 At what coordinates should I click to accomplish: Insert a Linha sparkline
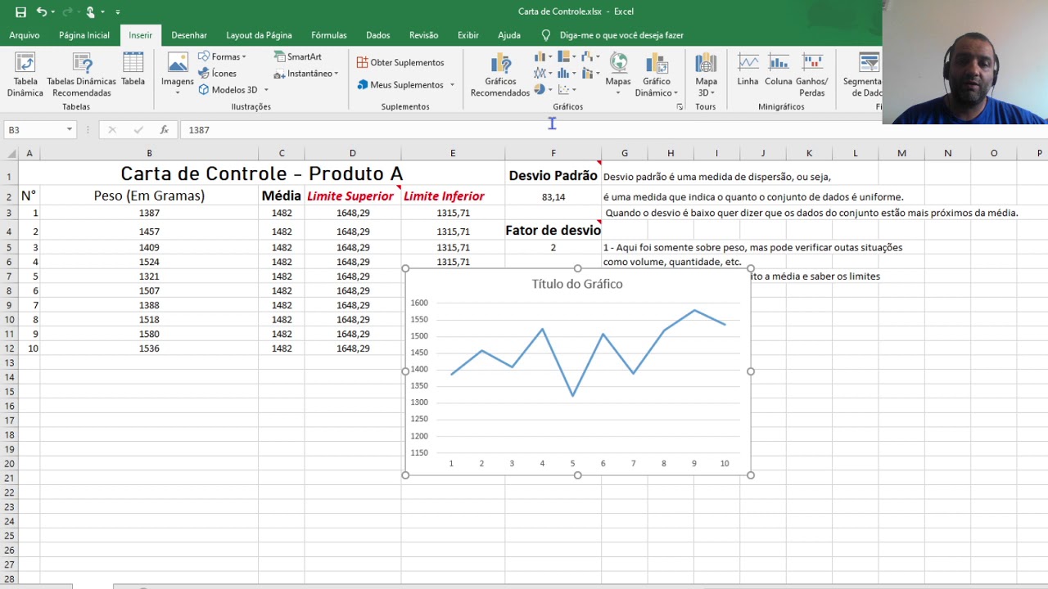pyautogui.click(x=748, y=70)
